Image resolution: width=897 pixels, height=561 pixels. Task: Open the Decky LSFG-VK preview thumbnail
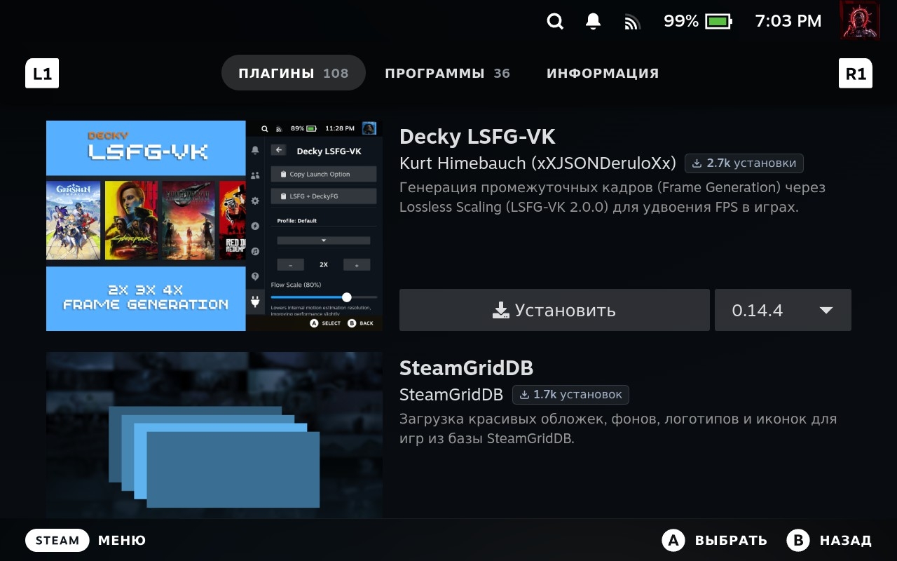214,226
